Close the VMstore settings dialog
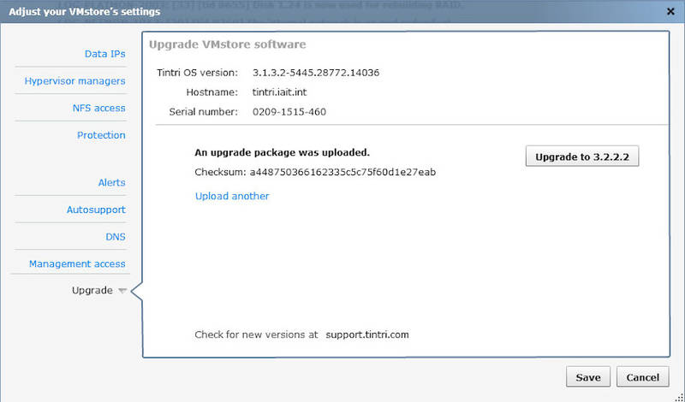Screen dimensions: 685x402 tap(670, 12)
